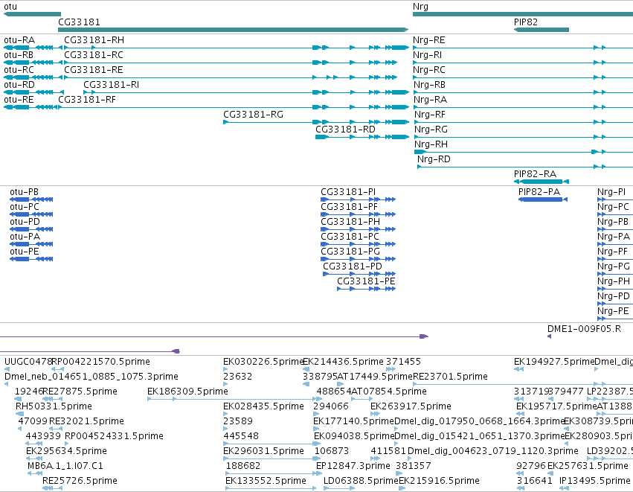Viewport: 633px width, 492px height.
Task: Click the Nrg-PA protein label
Action: pyautogui.click(x=614, y=237)
